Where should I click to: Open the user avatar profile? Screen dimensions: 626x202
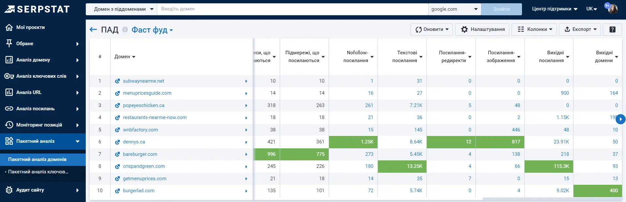point(613,9)
